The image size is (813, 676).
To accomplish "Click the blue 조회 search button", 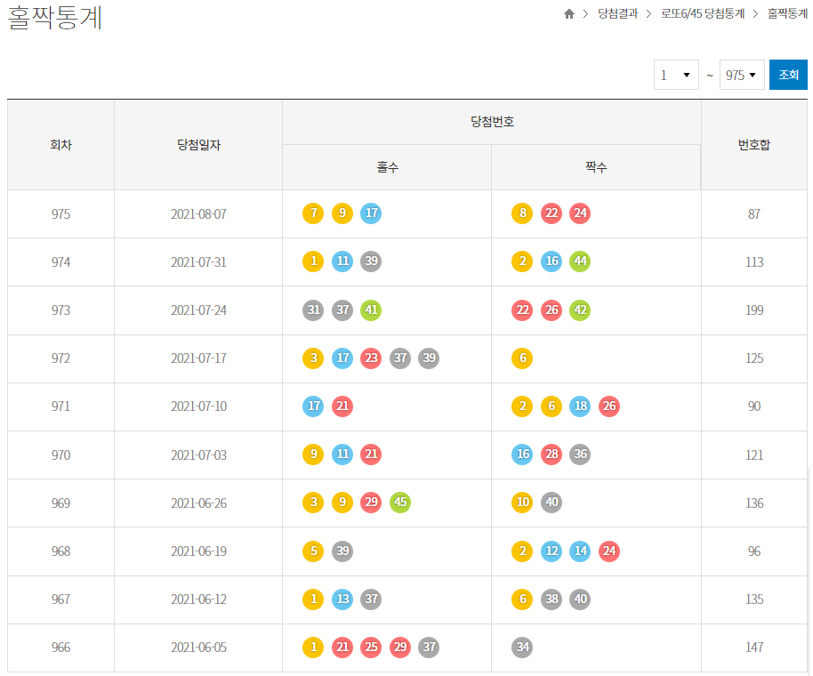I will [x=788, y=76].
